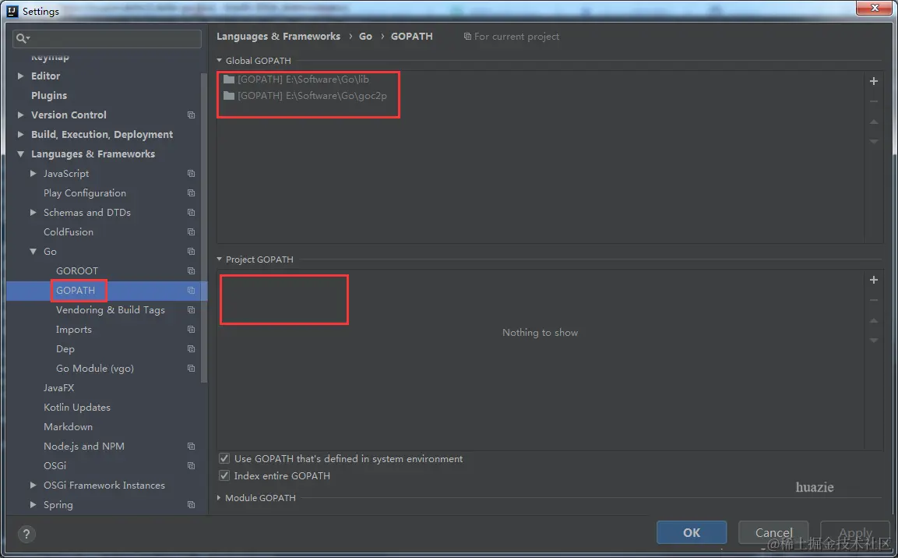
Task: Close the Settings dialog window
Action: coord(875,8)
